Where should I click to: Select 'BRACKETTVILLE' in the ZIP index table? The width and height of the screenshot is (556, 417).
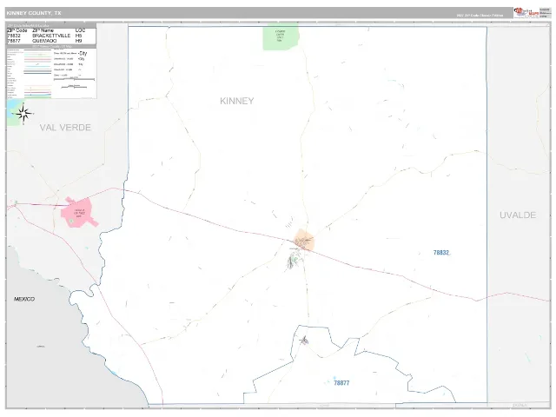[x=51, y=36]
